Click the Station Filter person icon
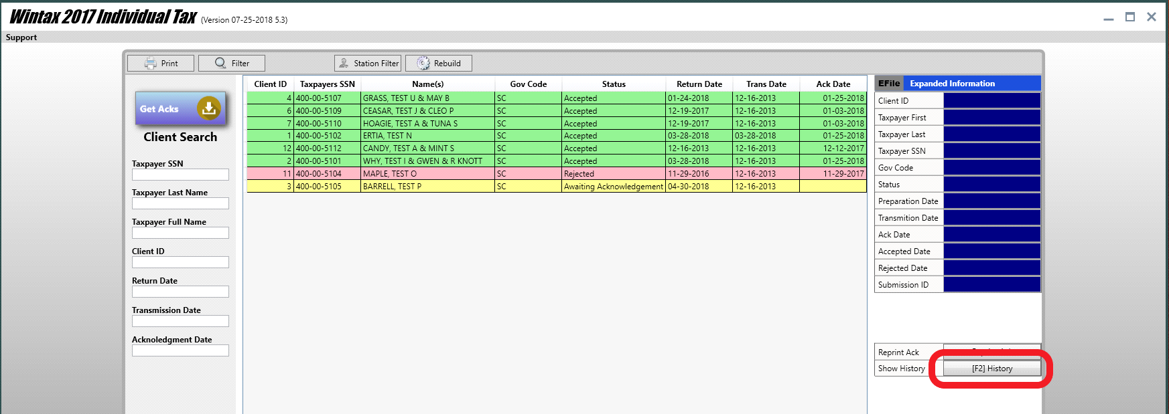Viewport: 1169px width, 414px height. 344,63
